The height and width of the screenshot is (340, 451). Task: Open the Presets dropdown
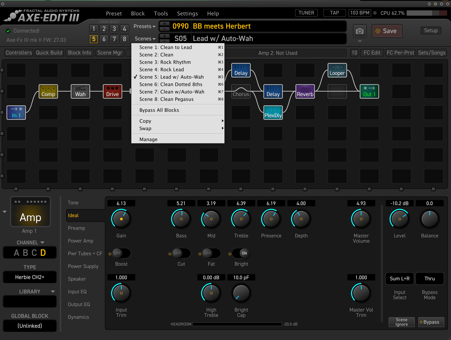point(144,26)
